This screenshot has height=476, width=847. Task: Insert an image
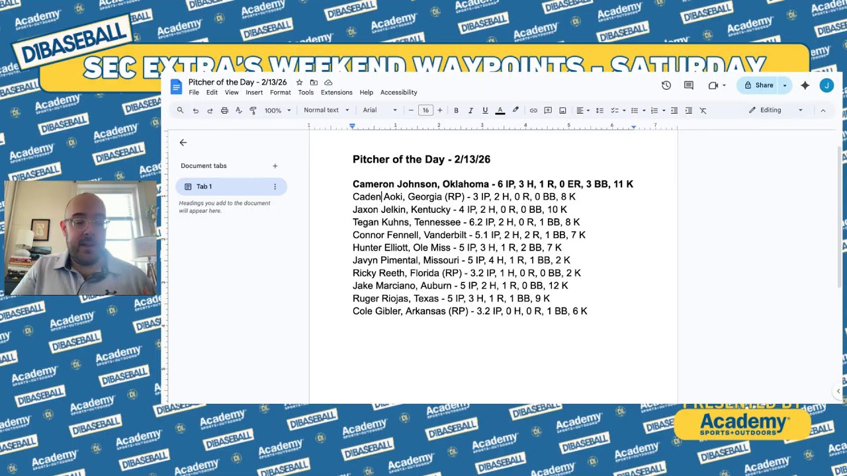pyautogui.click(x=562, y=110)
